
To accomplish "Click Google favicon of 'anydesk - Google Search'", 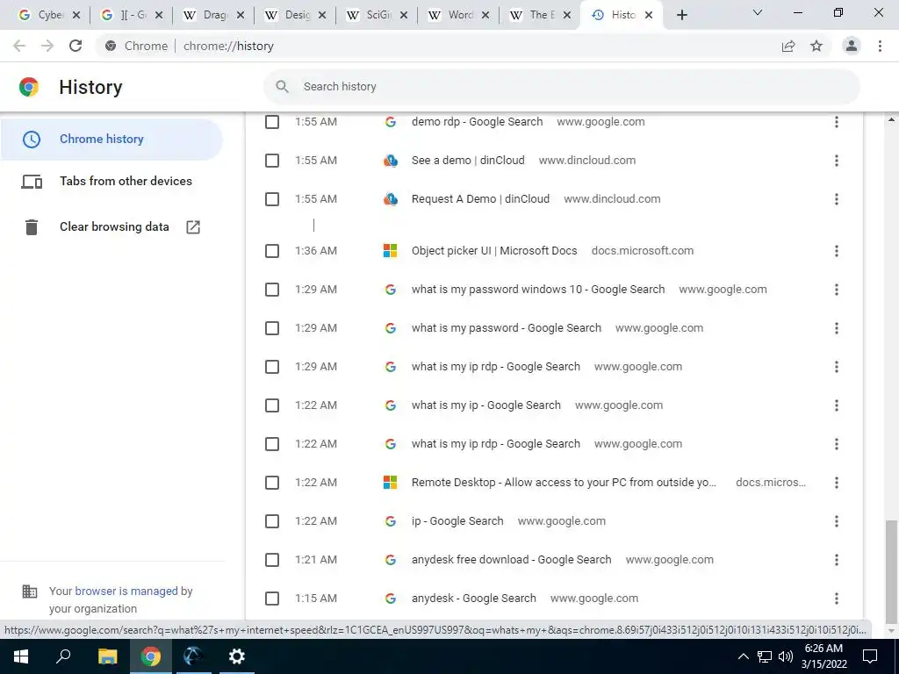I will tap(391, 599).
